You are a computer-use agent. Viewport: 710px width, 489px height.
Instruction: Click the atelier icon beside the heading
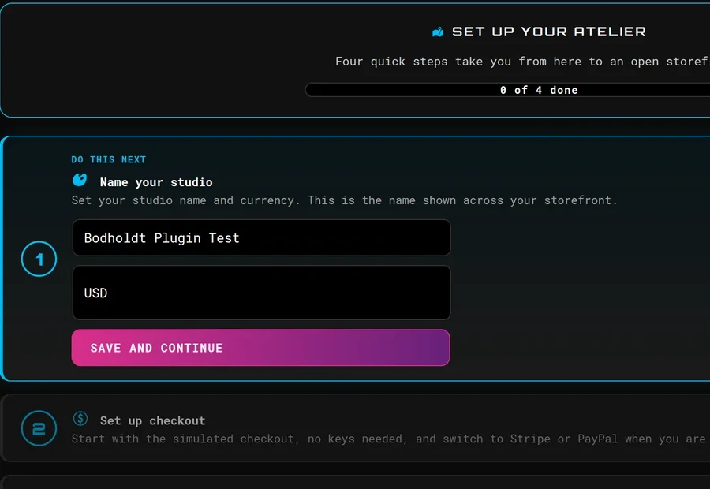click(x=438, y=32)
